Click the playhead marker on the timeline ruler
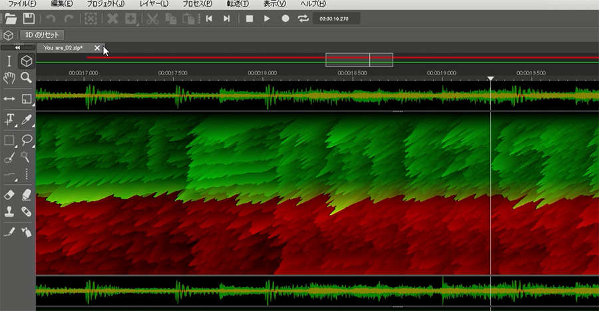 click(x=491, y=79)
